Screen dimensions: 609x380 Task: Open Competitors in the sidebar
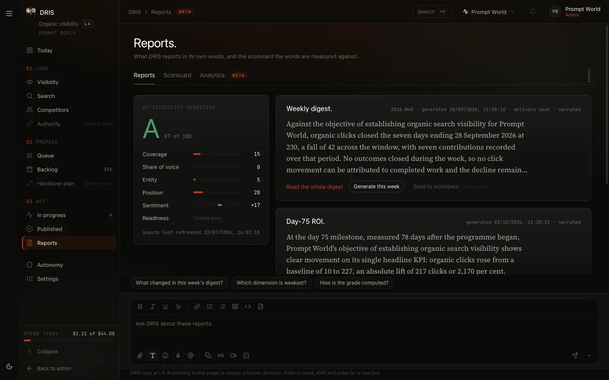[x=69, y=110]
